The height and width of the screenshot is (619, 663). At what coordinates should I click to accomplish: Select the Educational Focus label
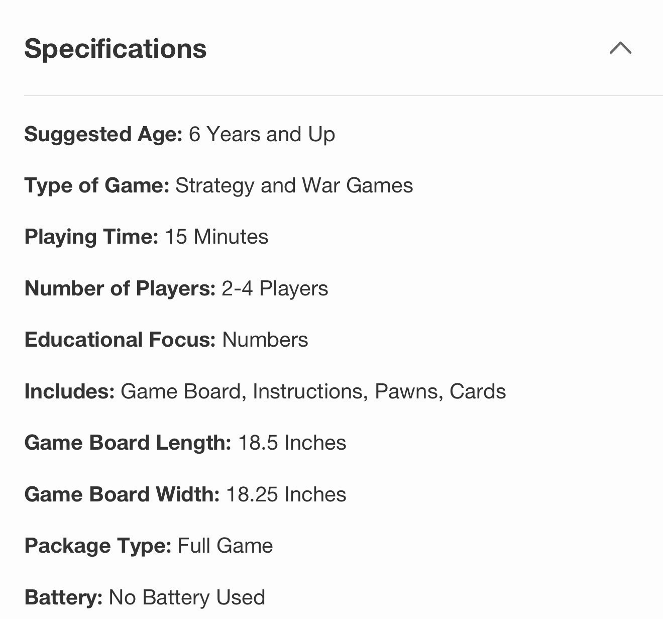click(120, 340)
